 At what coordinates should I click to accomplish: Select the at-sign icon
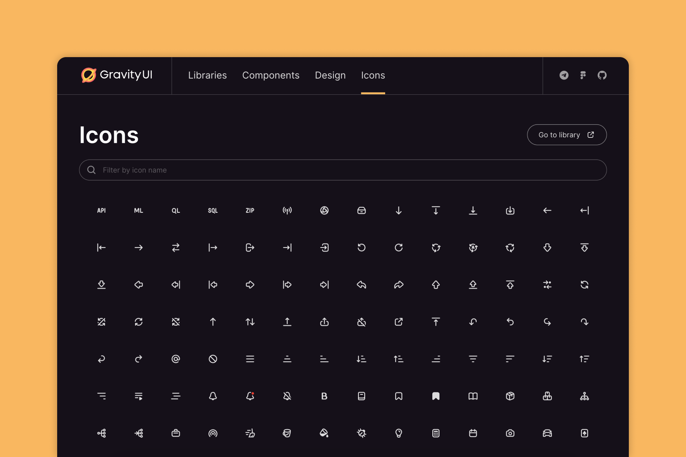(x=175, y=359)
